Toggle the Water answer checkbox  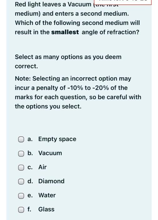(21, 196)
